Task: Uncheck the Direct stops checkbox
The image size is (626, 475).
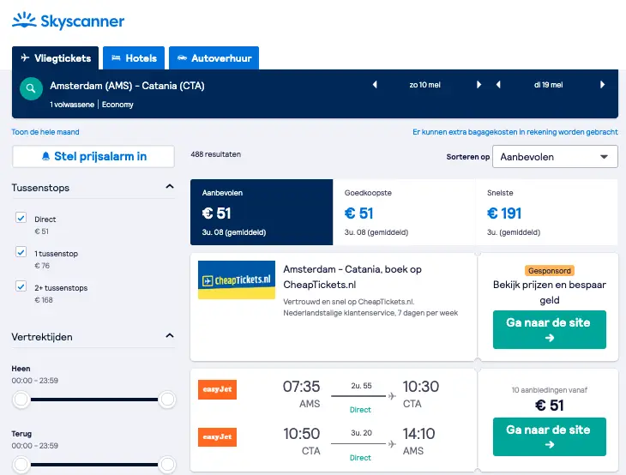Action: (21, 218)
